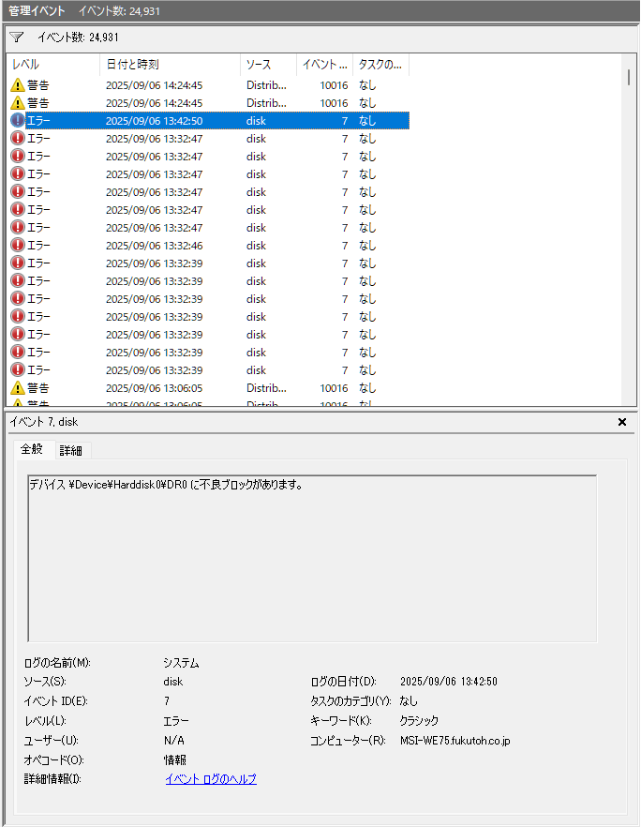The image size is (641, 827).
Task: Sort events by the レベル column header
Action: click(x=52, y=65)
